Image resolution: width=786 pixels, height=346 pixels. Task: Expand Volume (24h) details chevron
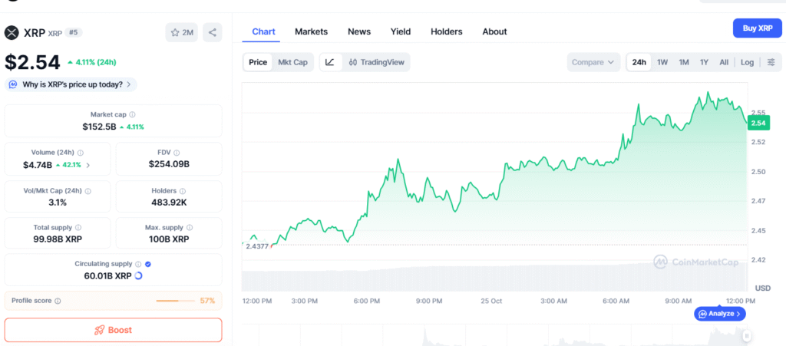point(88,165)
